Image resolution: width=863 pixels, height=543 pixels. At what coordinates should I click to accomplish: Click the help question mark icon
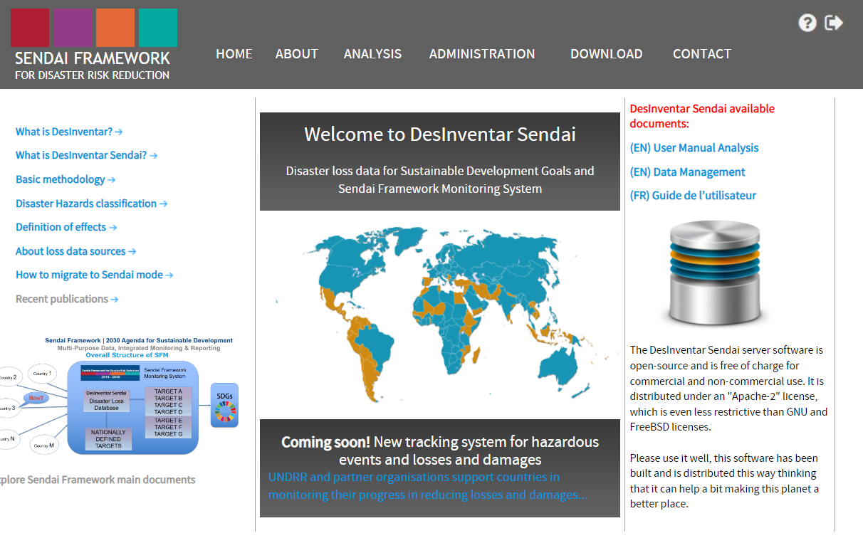pyautogui.click(x=807, y=23)
